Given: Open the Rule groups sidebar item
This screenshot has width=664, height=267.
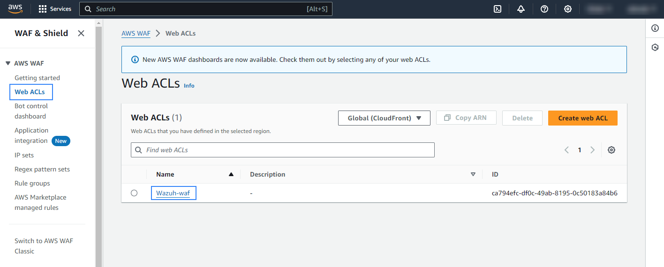Looking at the screenshot, I should pos(32,183).
